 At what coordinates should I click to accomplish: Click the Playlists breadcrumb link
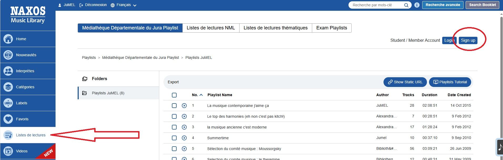(89, 58)
